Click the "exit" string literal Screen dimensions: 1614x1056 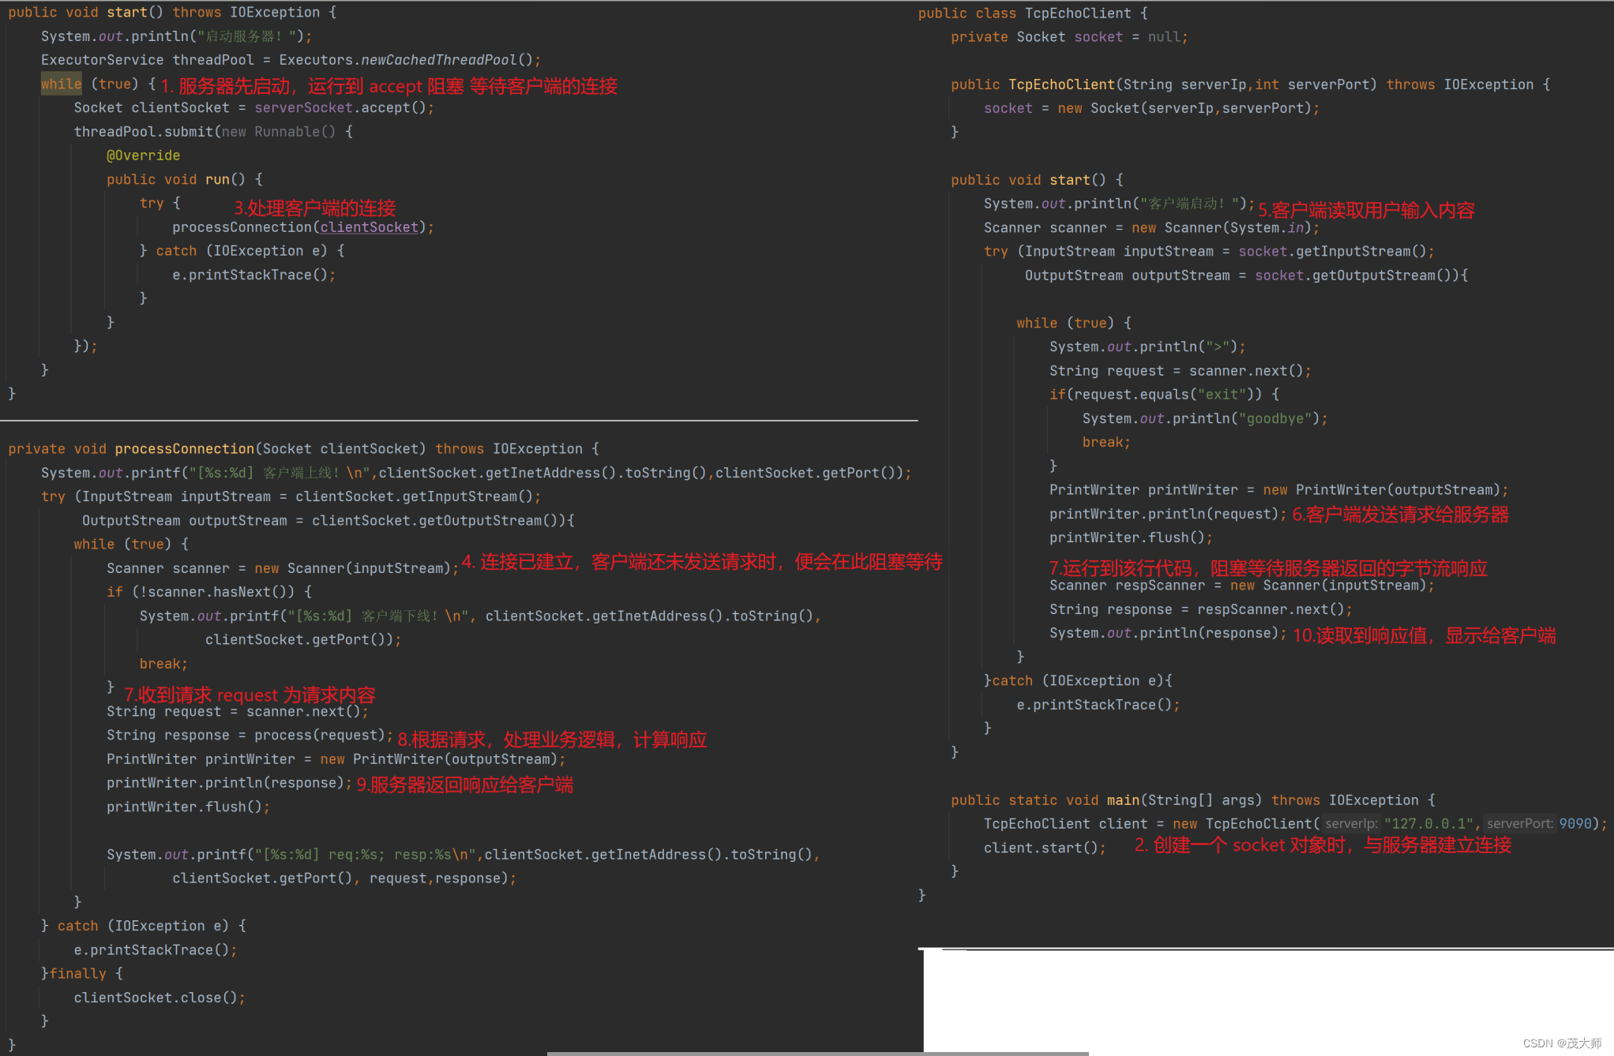(x=1222, y=395)
